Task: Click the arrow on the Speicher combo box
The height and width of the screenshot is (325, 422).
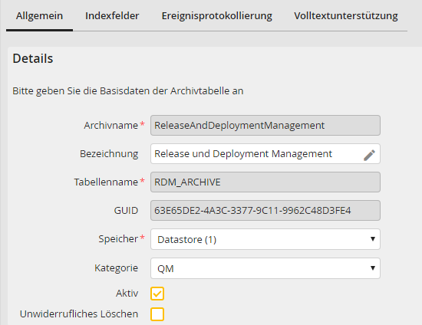Action: [x=373, y=239]
